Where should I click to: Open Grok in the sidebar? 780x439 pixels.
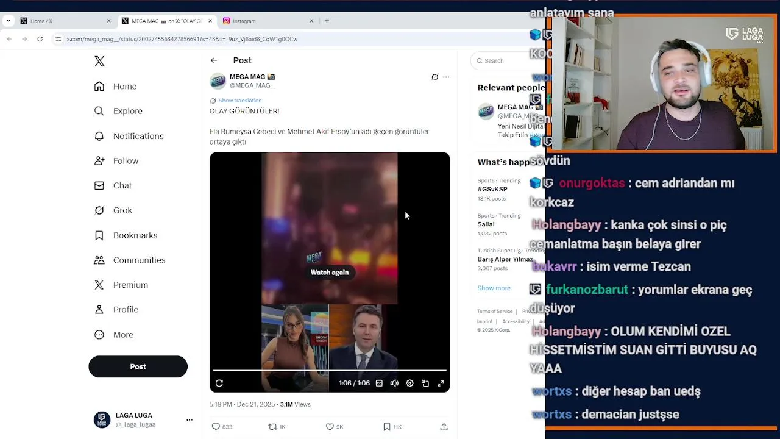(113, 210)
